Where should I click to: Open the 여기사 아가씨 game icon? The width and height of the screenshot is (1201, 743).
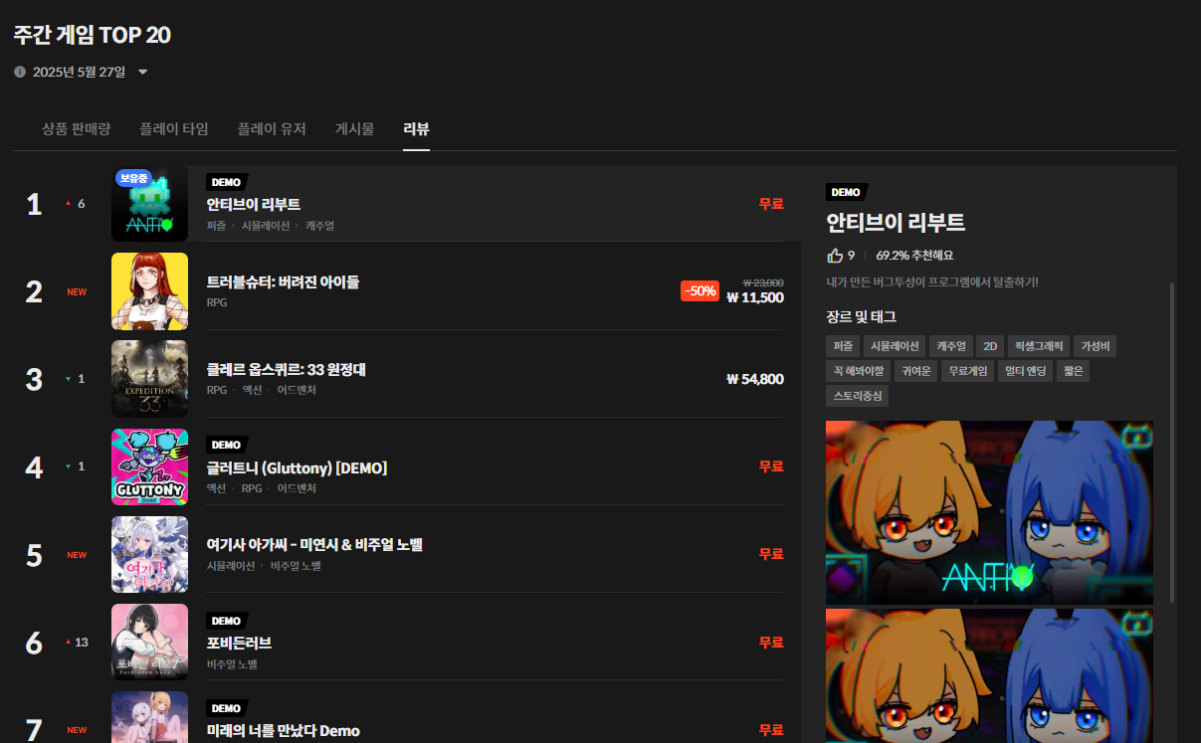pos(149,554)
